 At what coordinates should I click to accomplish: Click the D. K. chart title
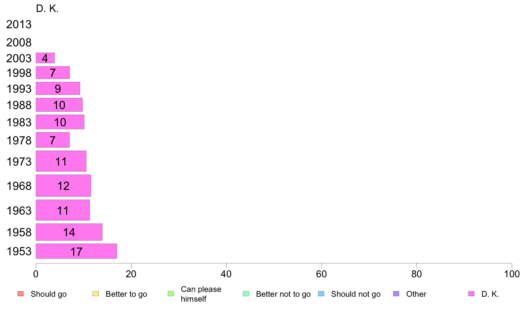tap(47, 9)
